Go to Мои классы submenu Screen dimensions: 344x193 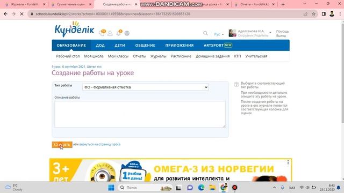click(118, 56)
